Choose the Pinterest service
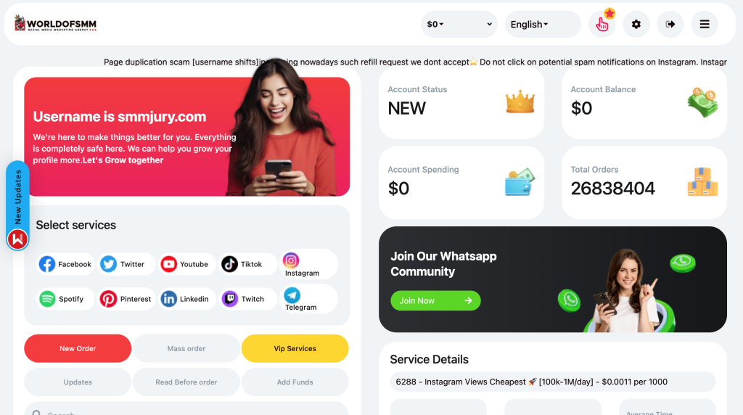 [x=126, y=299]
